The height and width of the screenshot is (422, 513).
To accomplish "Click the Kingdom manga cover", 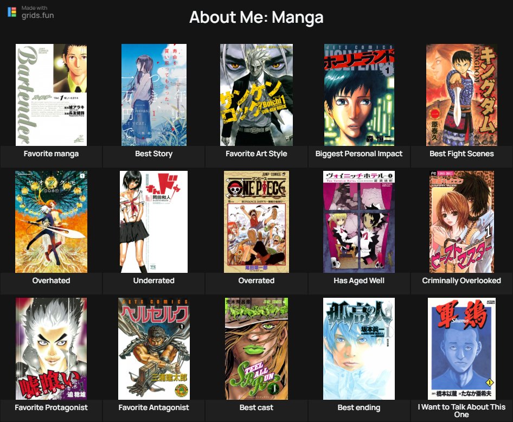I will (461, 95).
